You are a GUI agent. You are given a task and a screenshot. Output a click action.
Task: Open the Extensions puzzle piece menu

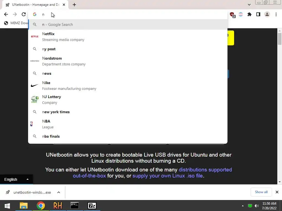[x=250, y=14]
